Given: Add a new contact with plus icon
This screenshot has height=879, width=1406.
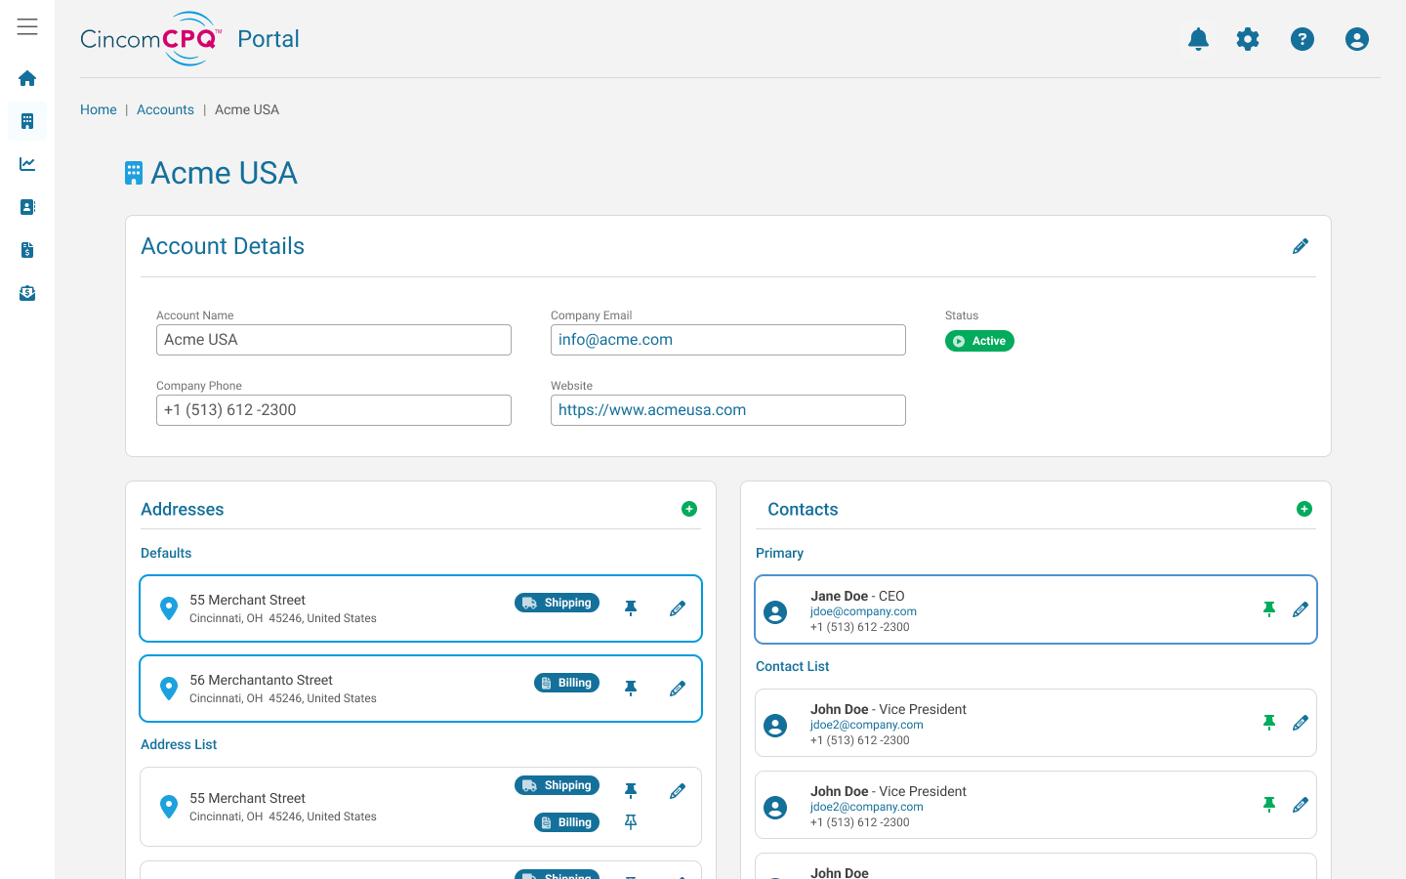Looking at the screenshot, I should [x=1304, y=509].
